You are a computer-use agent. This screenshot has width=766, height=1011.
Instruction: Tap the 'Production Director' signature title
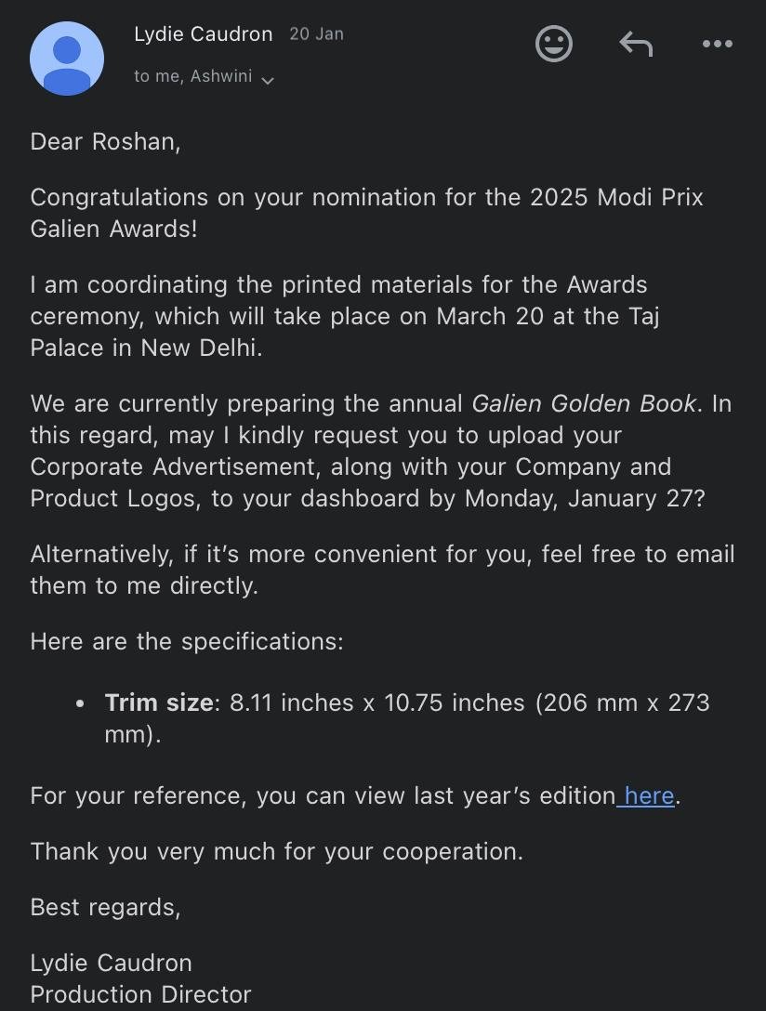coord(140,994)
